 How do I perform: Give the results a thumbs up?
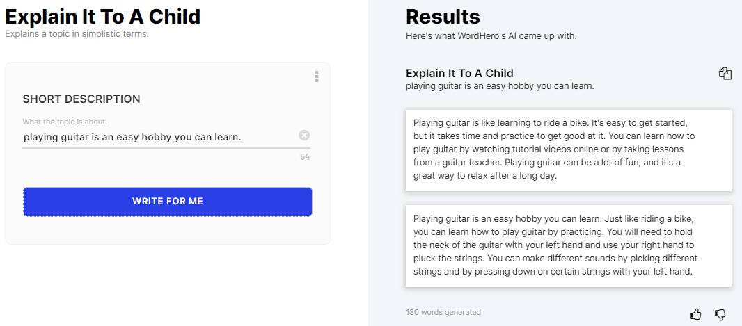pyautogui.click(x=696, y=314)
